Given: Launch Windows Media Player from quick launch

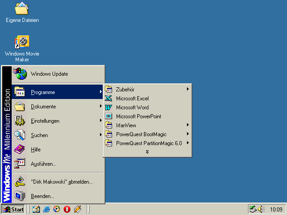Looking at the screenshot, I should 57,209.
